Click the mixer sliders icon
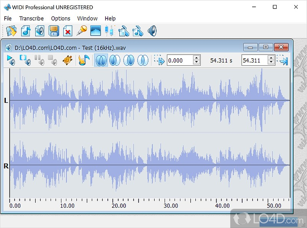Viewport: 307px width, 228px height. (110, 31)
